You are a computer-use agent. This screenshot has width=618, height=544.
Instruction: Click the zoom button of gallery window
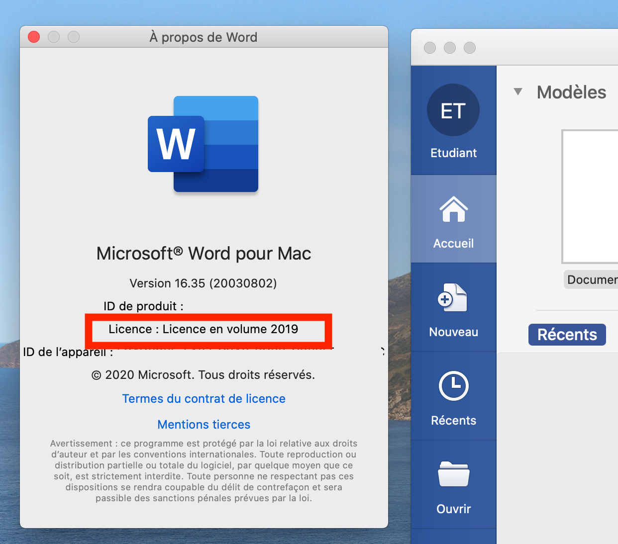pos(470,48)
